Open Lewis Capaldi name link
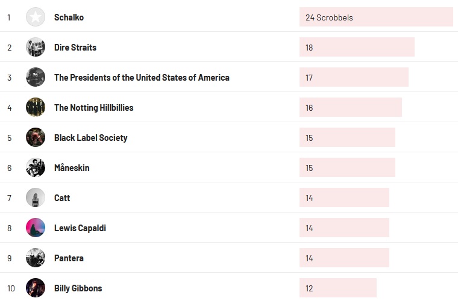458x301 pixels. pos(80,228)
